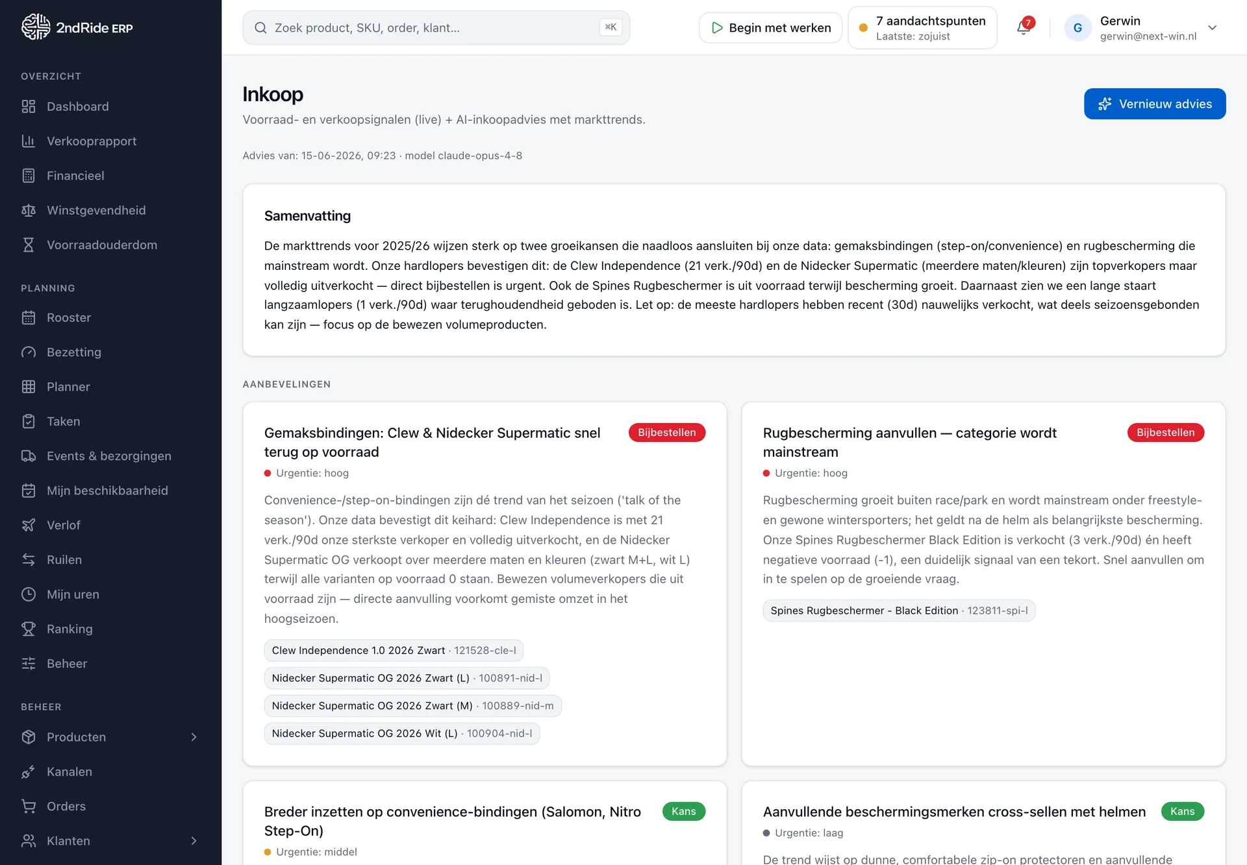The width and height of the screenshot is (1247, 865).
Task: Click the Mijn beschikbaarheid calendar-check icon
Action: (29, 491)
